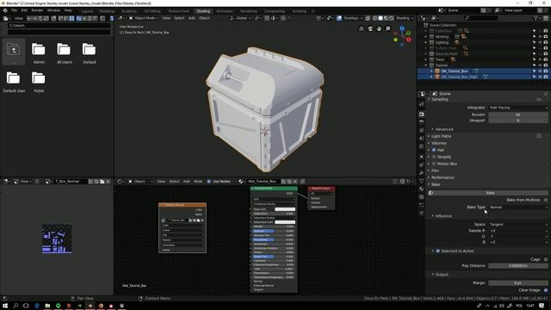Open the Admin folder
This screenshot has width=551, height=310.
pos(38,50)
